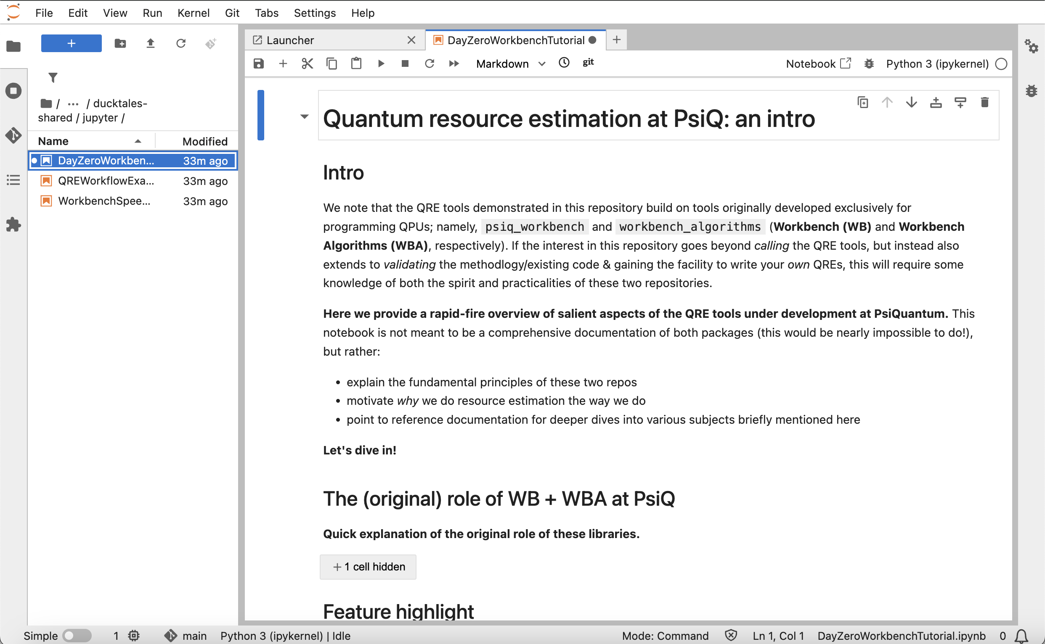1045x644 pixels.
Task: Expand the breadcrumb ellipsis
Action: pyautogui.click(x=73, y=103)
